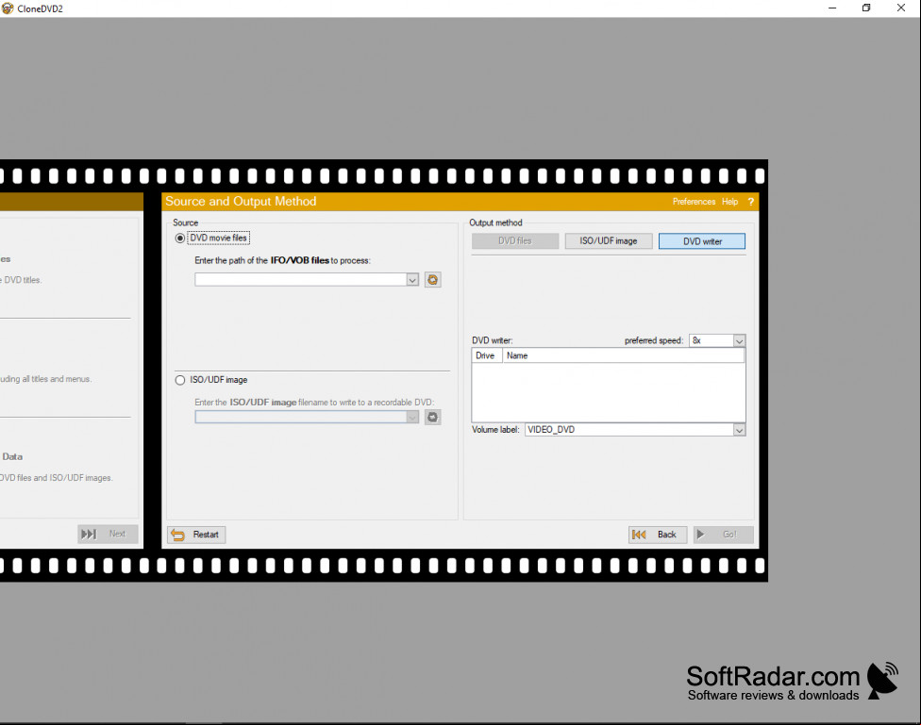Click the Next skip-forward icon
This screenshot has height=725, width=921.
coord(89,535)
